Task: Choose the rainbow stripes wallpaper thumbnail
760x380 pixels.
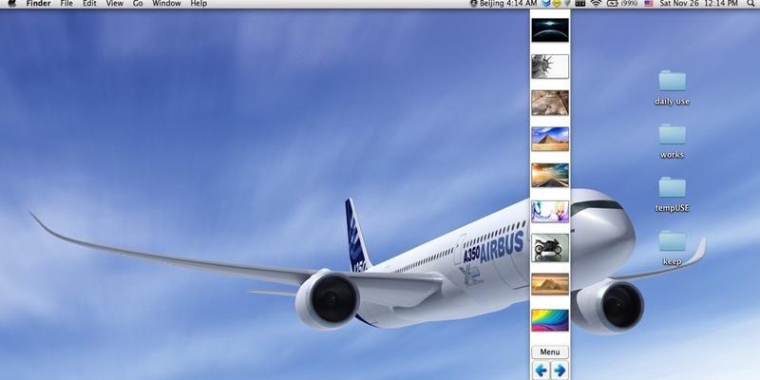Action: pos(550,320)
